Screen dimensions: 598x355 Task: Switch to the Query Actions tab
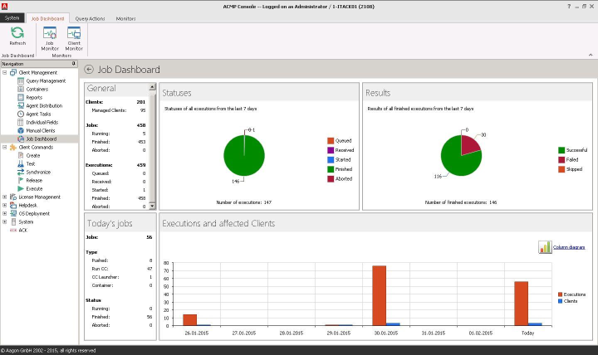coord(89,17)
